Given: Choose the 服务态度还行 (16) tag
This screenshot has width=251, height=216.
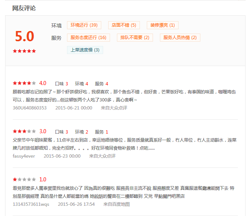Looking at the screenshot, I should 89,38.
